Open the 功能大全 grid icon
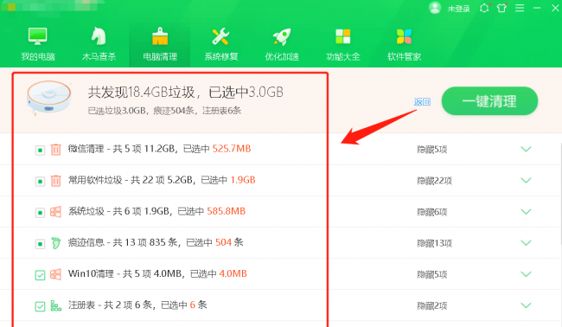562x327 pixels. point(343,36)
